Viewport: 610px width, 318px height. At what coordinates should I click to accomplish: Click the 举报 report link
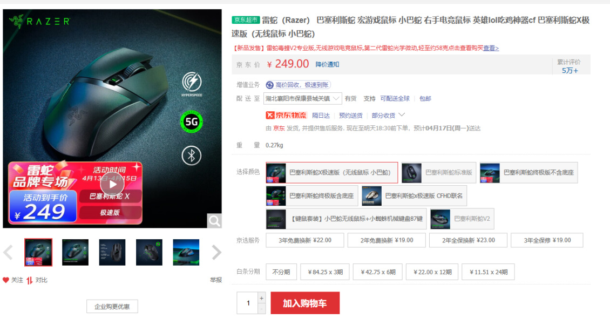click(x=216, y=280)
